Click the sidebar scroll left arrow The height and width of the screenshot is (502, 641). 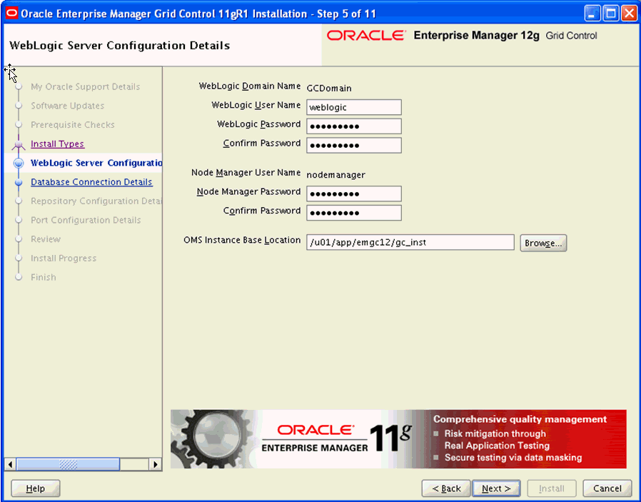coord(10,464)
